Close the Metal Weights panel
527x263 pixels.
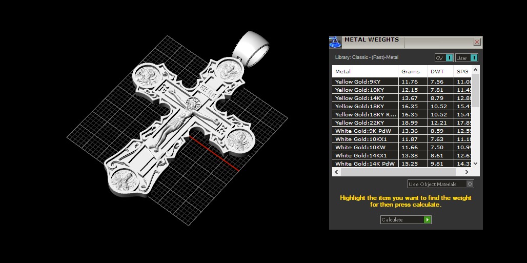tap(477, 42)
